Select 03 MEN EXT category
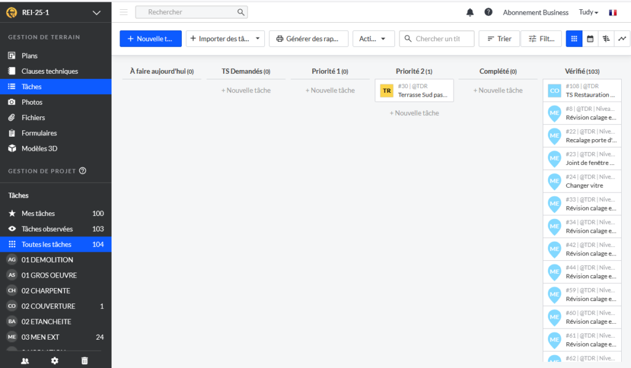This screenshot has width=631, height=368. pyautogui.click(x=55, y=337)
